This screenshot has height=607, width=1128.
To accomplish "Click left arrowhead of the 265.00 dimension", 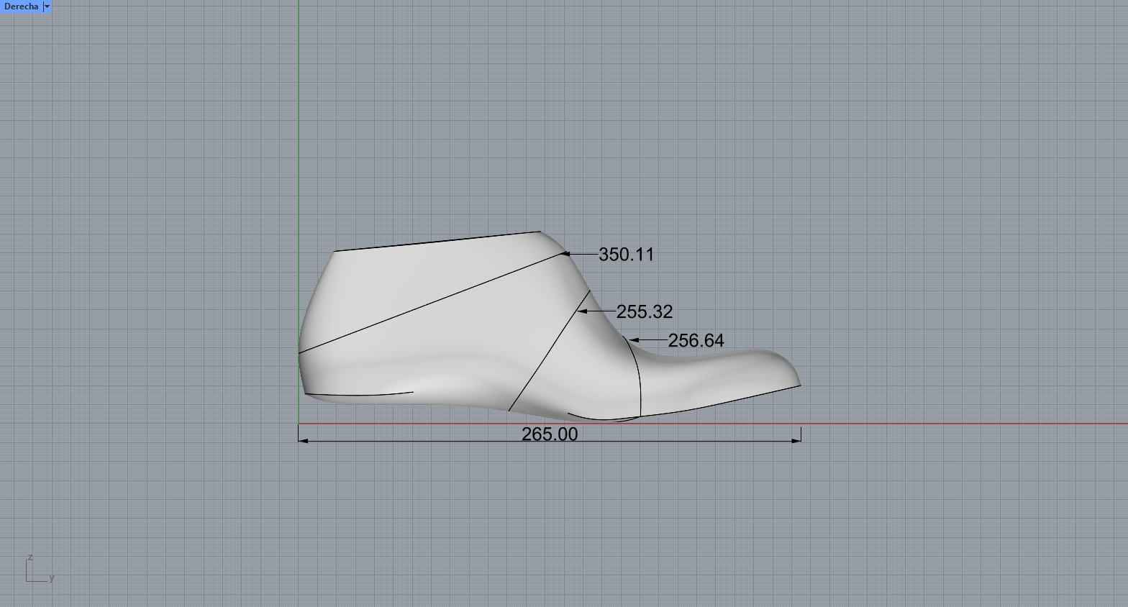I will tap(302, 440).
